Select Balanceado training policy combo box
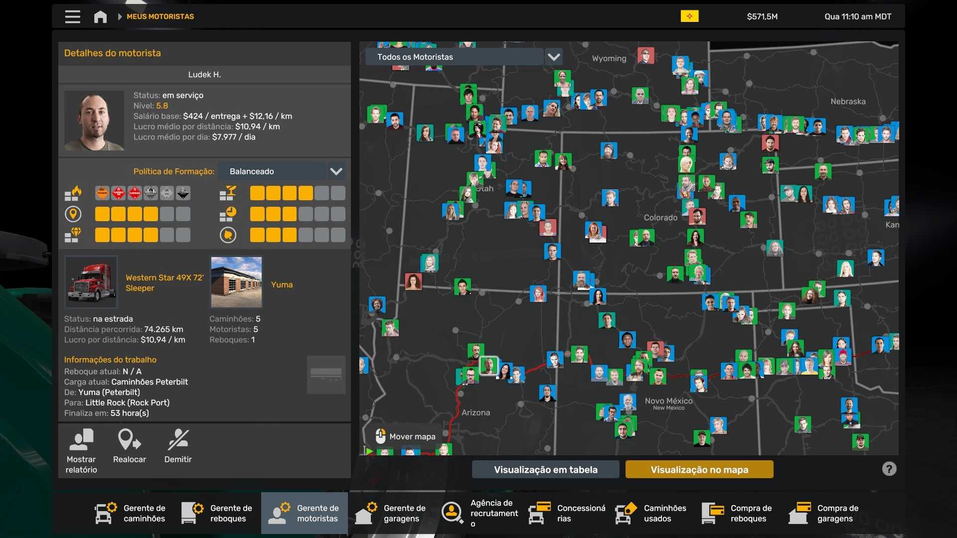The height and width of the screenshot is (538, 957). [272, 171]
